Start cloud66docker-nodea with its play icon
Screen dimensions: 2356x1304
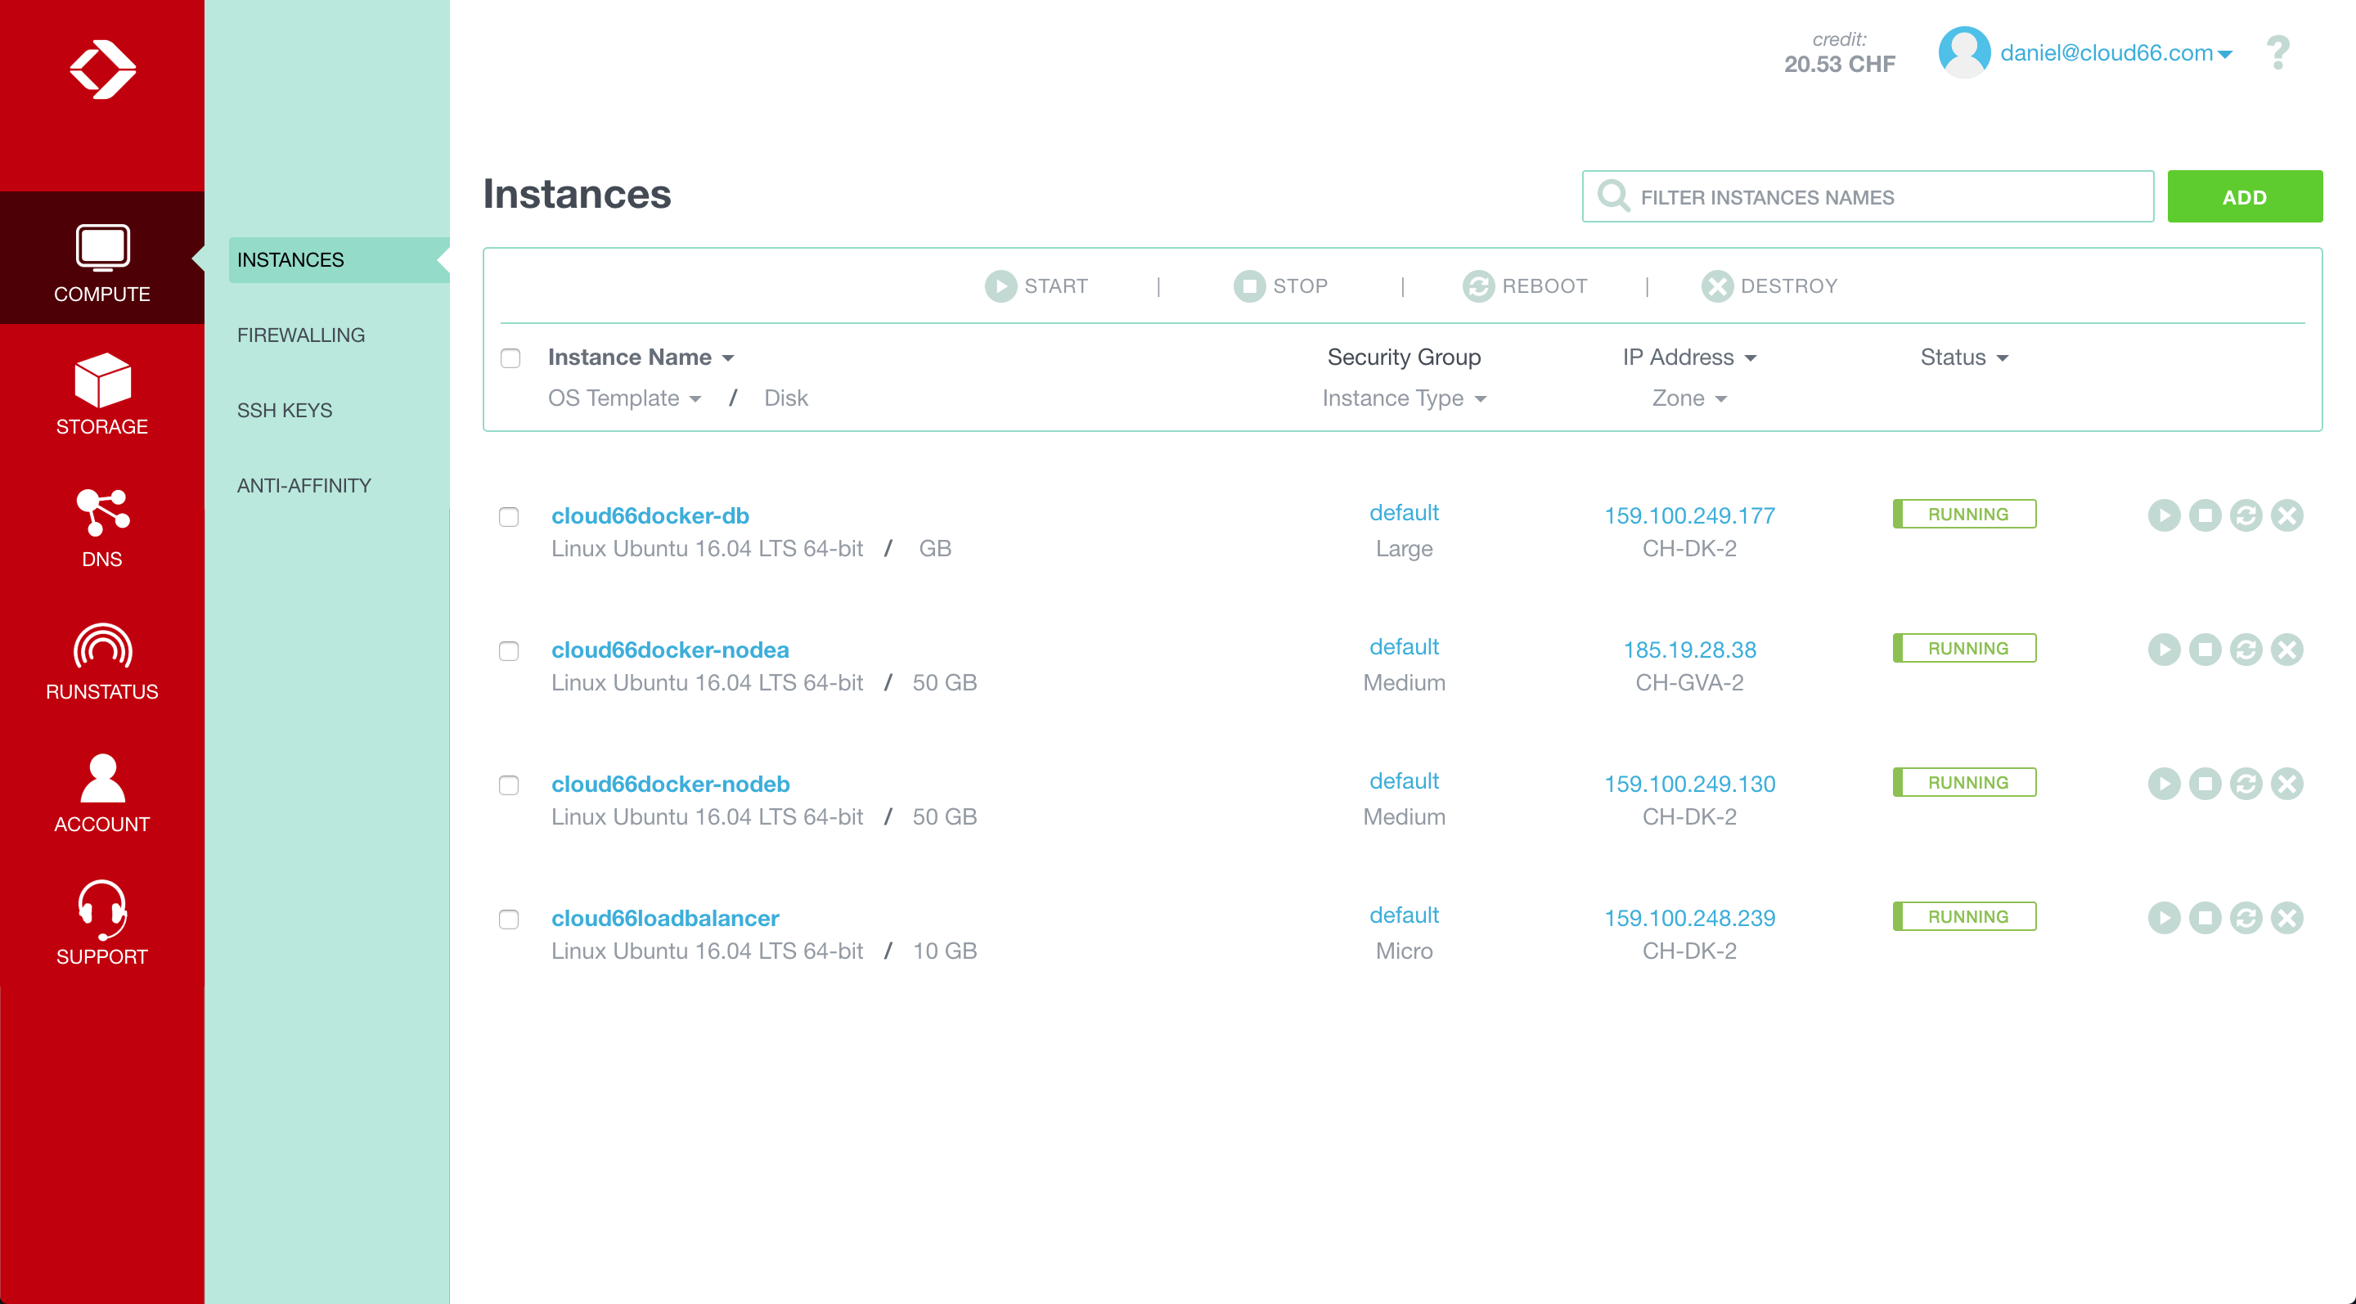pos(2164,650)
